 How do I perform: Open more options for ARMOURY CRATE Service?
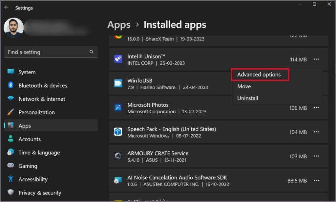316,156
